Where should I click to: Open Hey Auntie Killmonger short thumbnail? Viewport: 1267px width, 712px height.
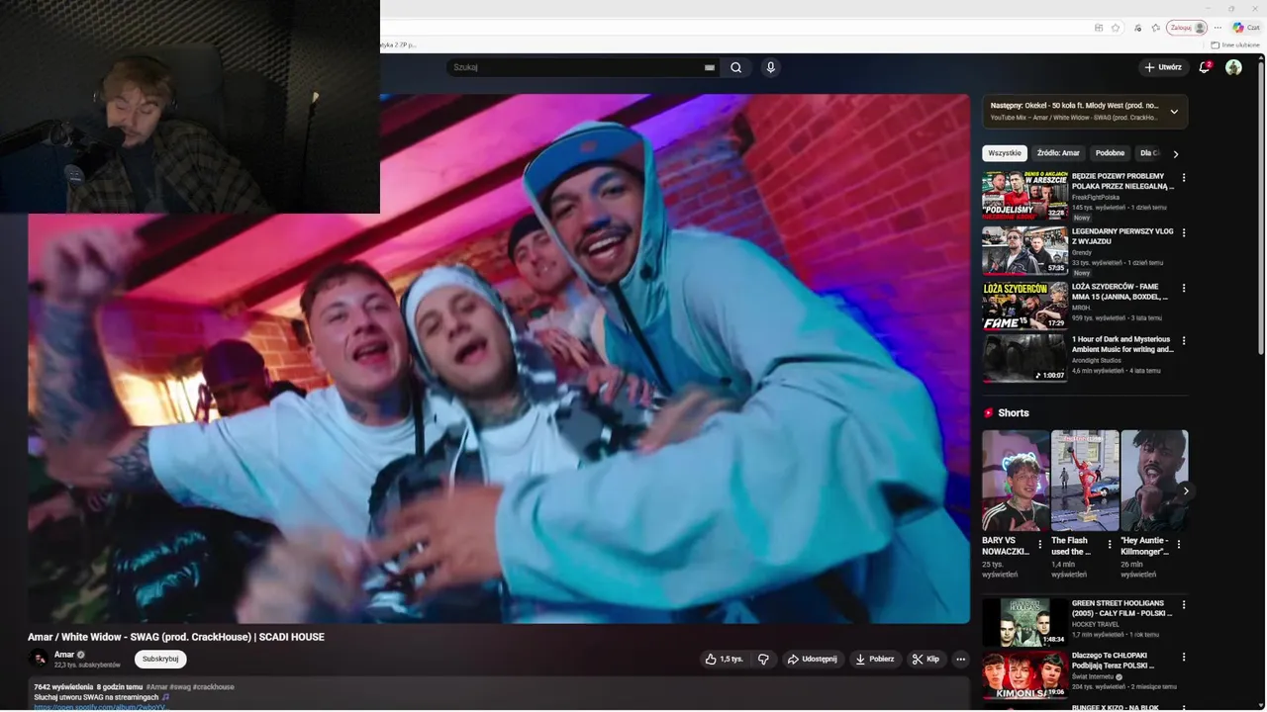point(1154,481)
